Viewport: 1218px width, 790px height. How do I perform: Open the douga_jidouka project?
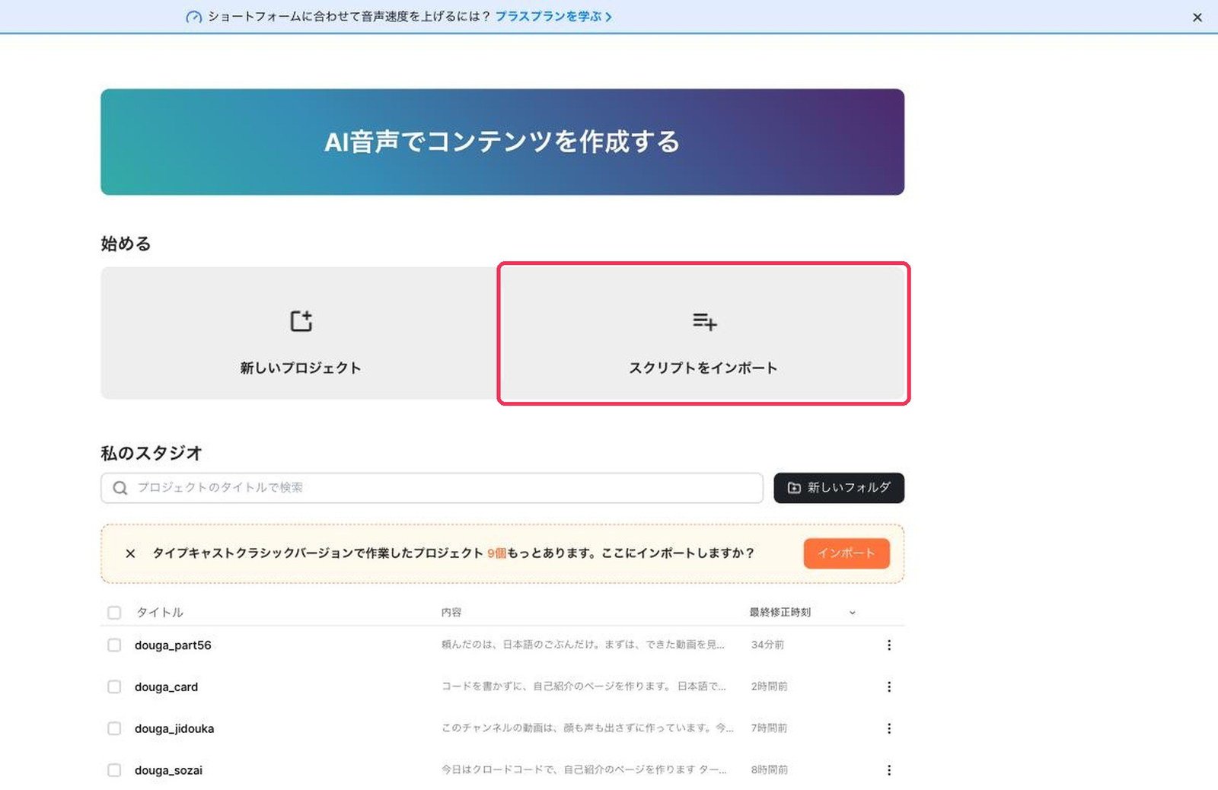[174, 728]
